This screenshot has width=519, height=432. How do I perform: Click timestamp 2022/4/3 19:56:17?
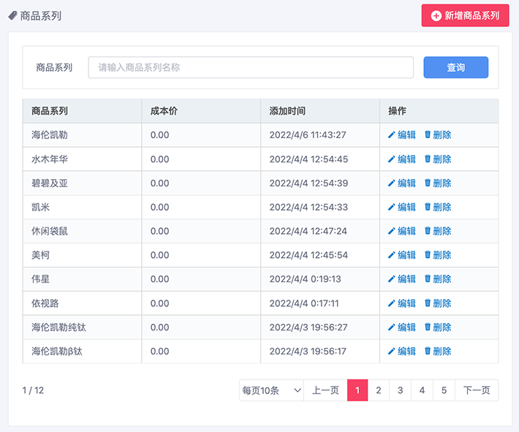click(x=308, y=351)
